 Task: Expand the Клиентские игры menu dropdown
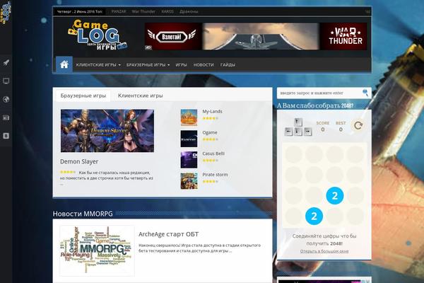(x=98, y=65)
